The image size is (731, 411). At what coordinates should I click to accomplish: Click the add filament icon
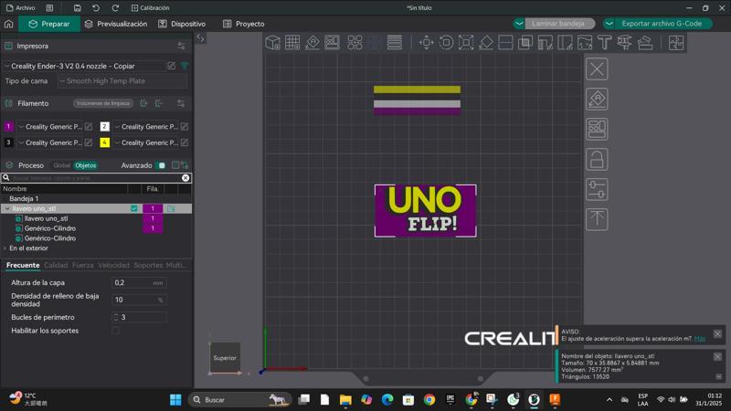[x=143, y=103]
